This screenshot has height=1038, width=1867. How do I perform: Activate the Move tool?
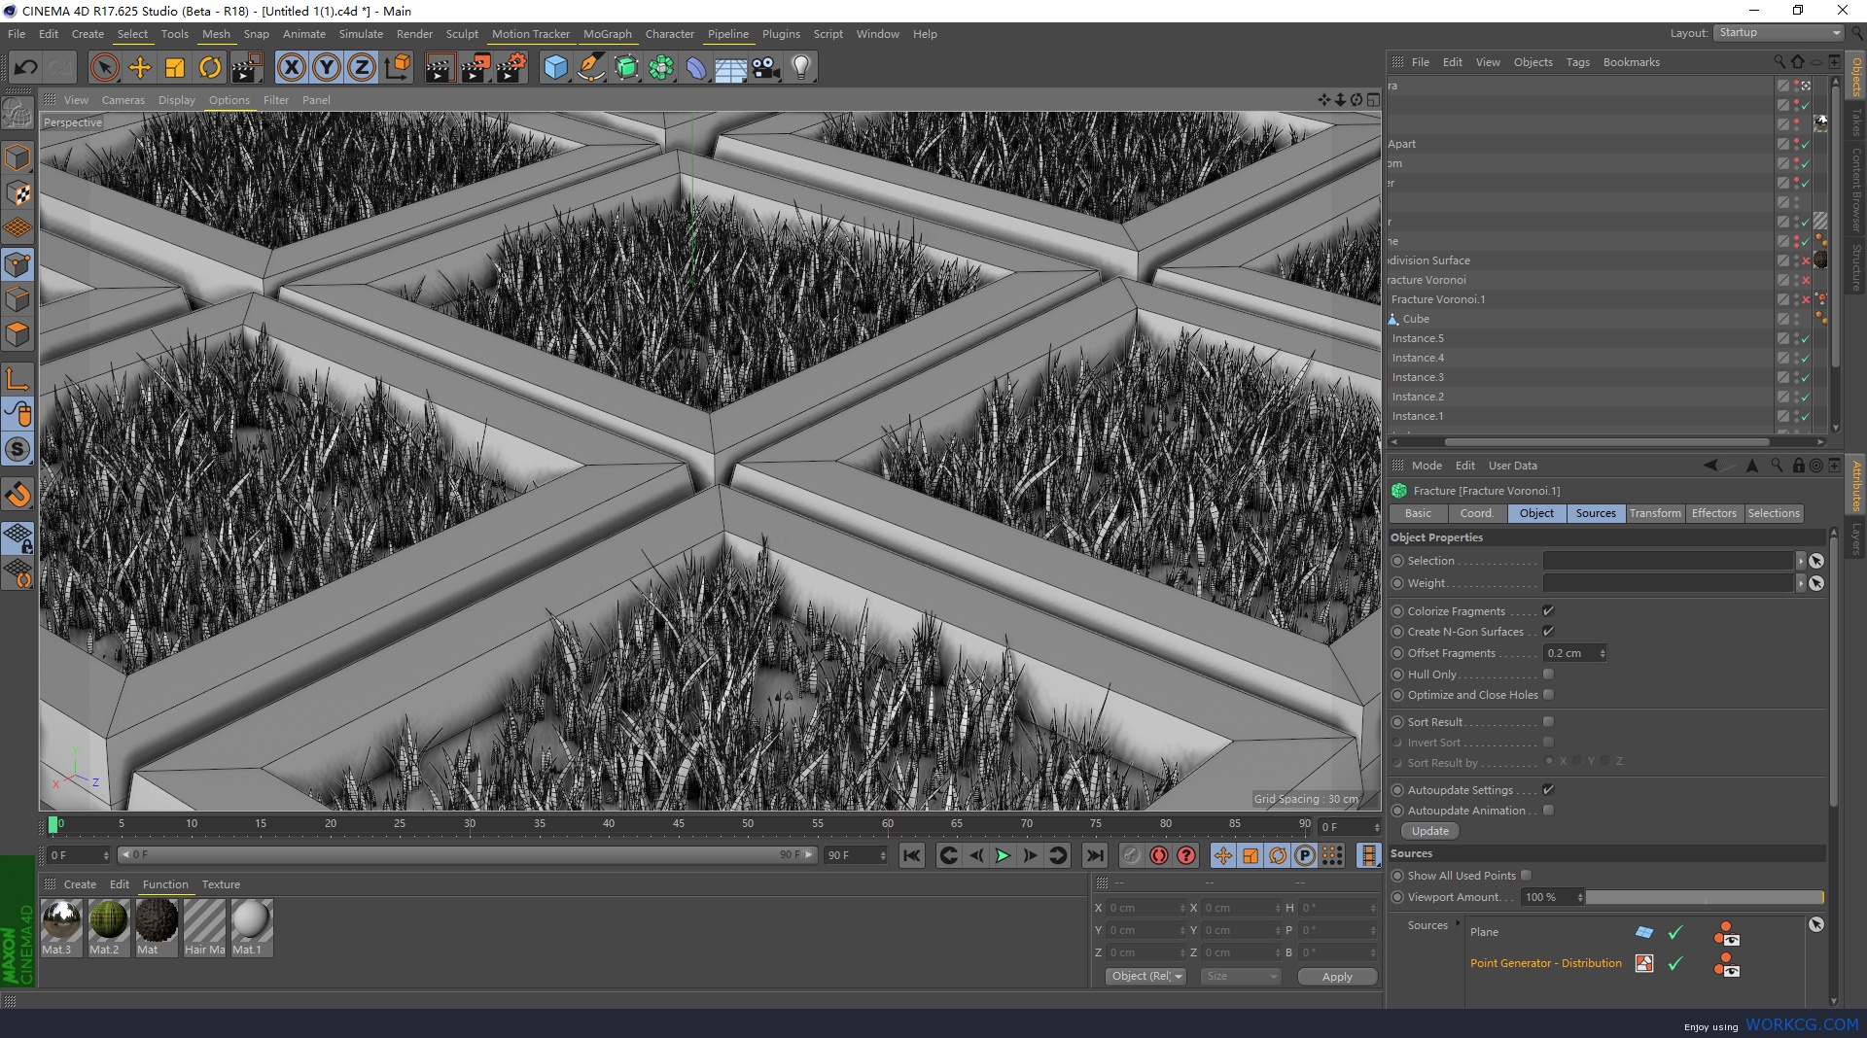tap(140, 67)
